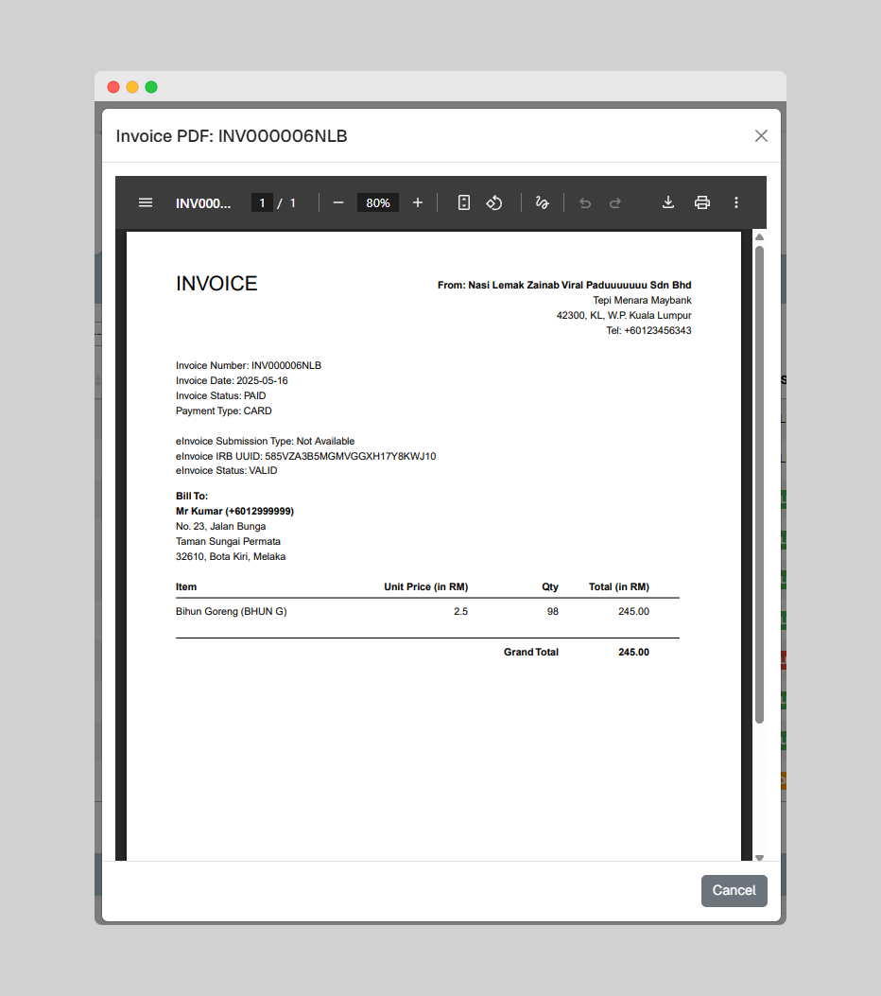Click the 80% zoom level field
This screenshot has width=881, height=996.
pyautogui.click(x=378, y=202)
